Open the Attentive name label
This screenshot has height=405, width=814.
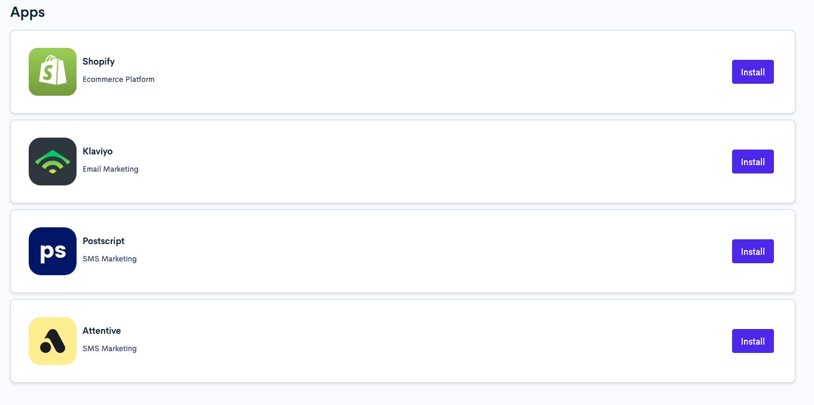click(x=102, y=331)
